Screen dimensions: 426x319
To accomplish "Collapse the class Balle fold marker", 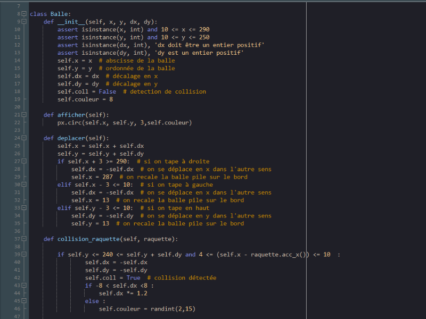I will (x=24, y=14).
